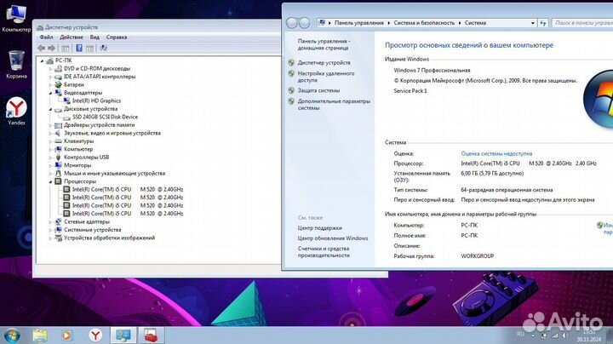Click the shield icon beside Защита системы
The width and height of the screenshot is (613, 344).
click(x=291, y=90)
